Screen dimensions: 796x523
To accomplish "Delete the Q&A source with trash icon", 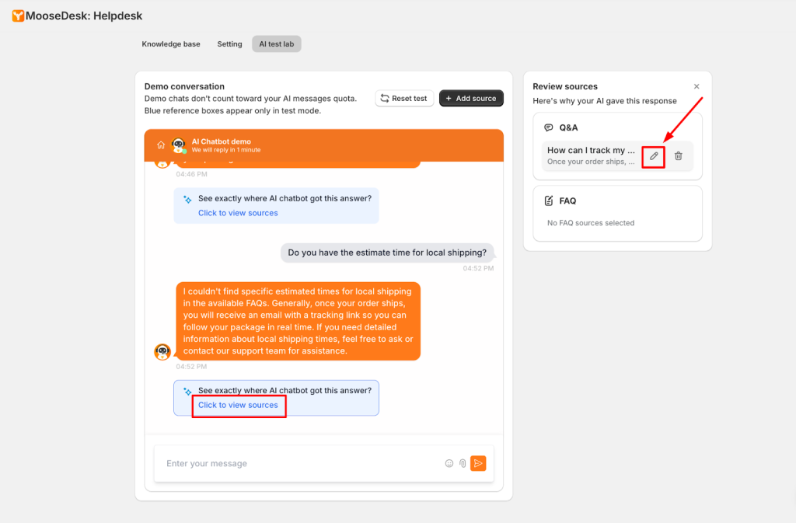I will 678,156.
